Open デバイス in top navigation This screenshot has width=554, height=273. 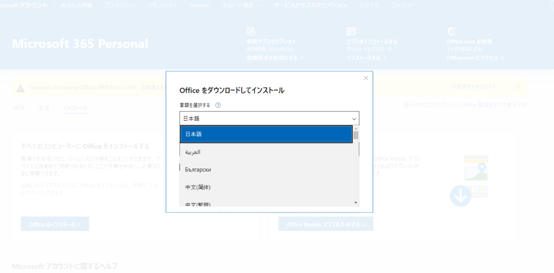[369, 5]
